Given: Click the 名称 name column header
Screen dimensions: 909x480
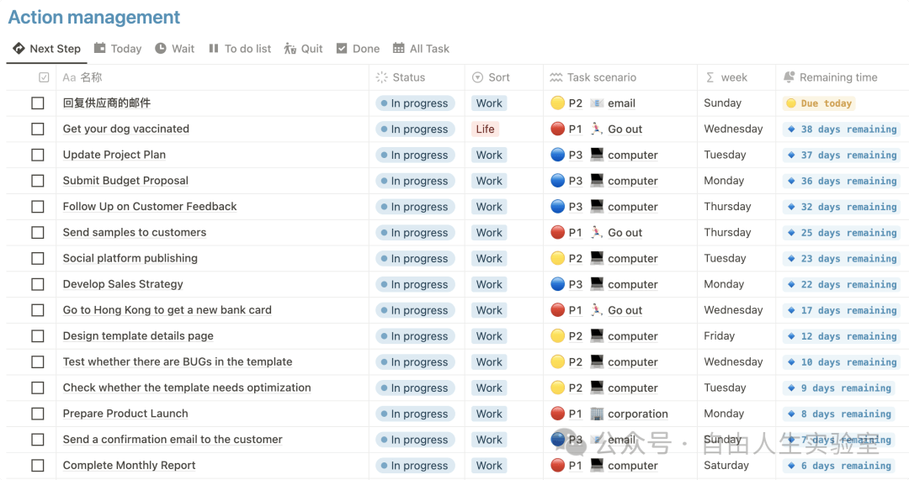Looking at the screenshot, I should click(x=82, y=77).
